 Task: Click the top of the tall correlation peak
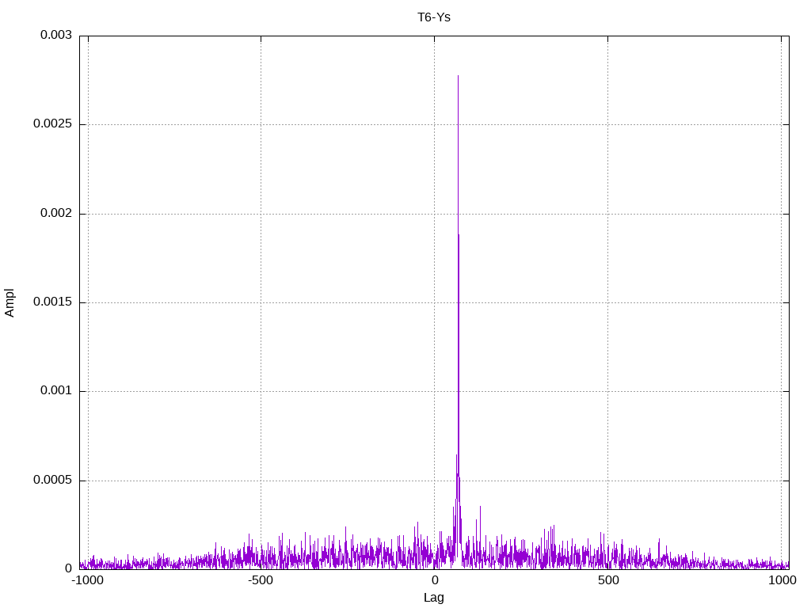(458, 77)
